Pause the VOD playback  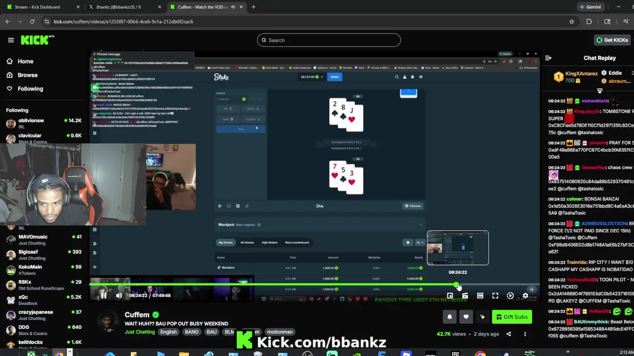point(104,296)
